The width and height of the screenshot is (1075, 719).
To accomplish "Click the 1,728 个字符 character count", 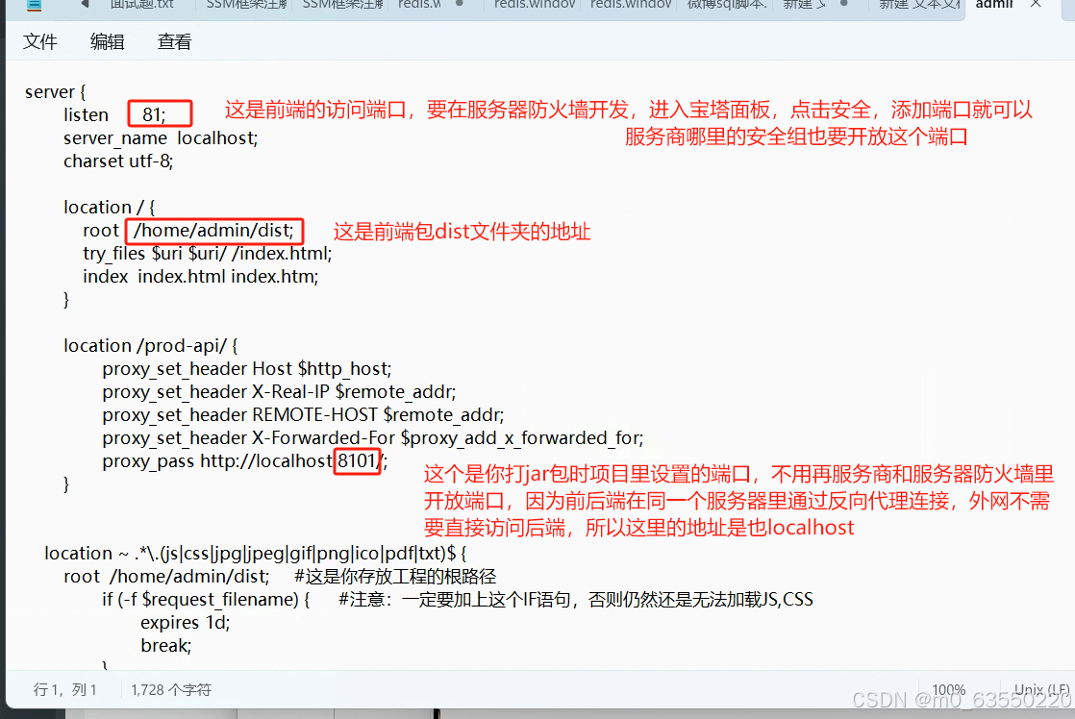I will [x=171, y=689].
